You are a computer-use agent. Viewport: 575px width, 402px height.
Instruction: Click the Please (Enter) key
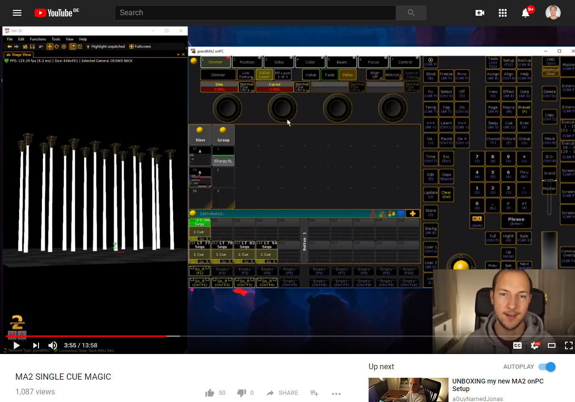(x=516, y=221)
